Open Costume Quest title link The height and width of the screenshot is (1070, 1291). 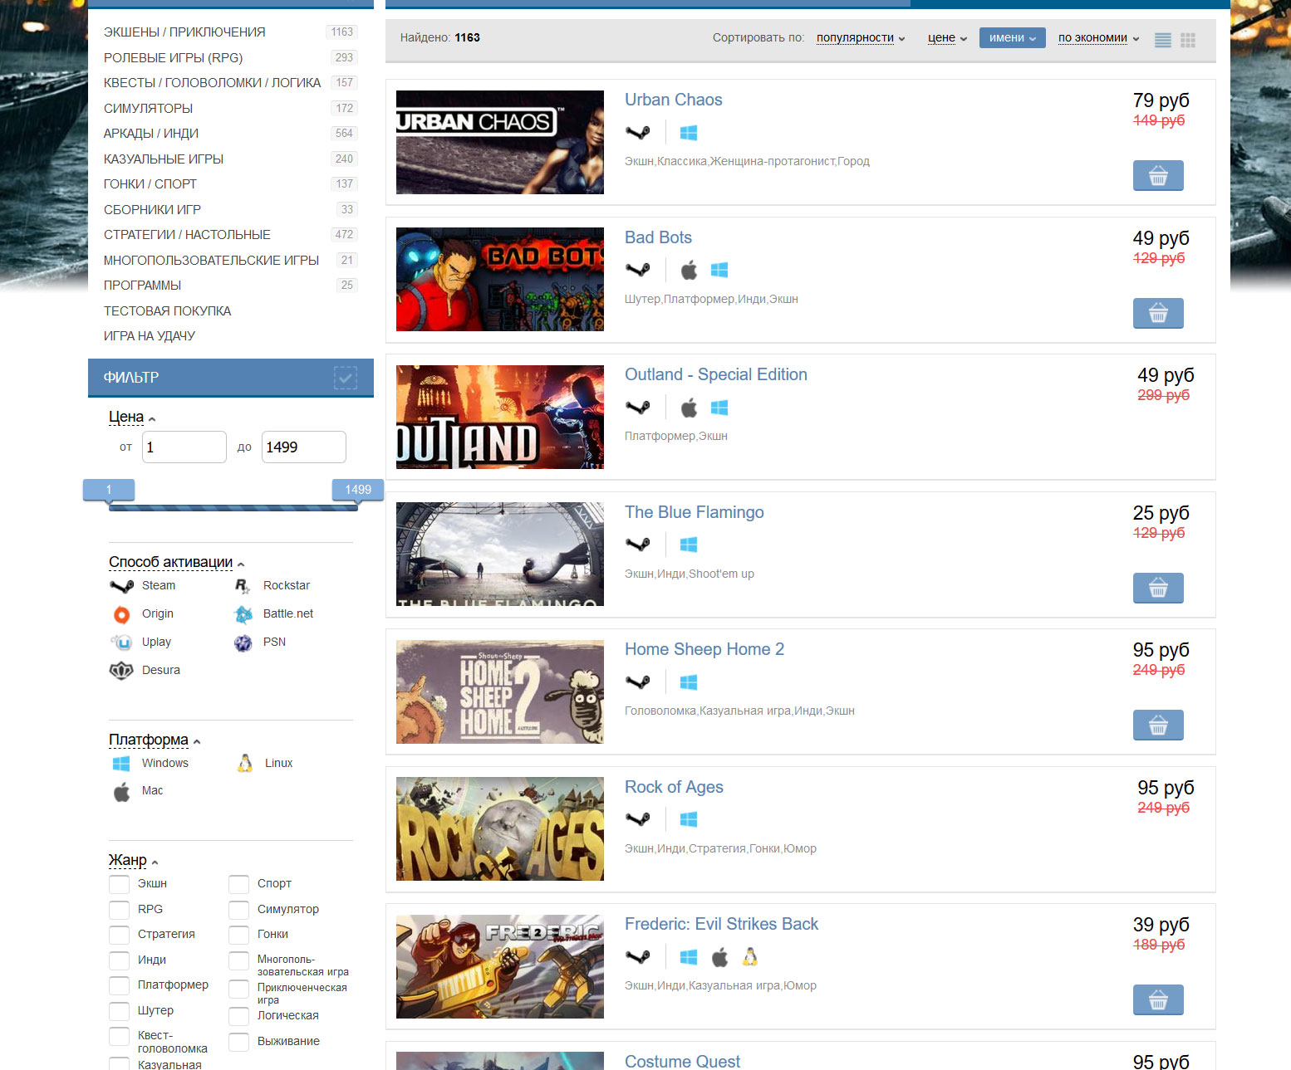pyautogui.click(x=682, y=1061)
